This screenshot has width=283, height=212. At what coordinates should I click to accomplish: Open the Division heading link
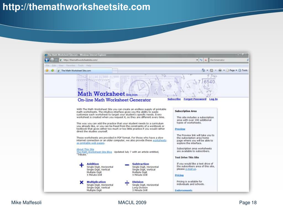pyautogui.click(x=138, y=182)
